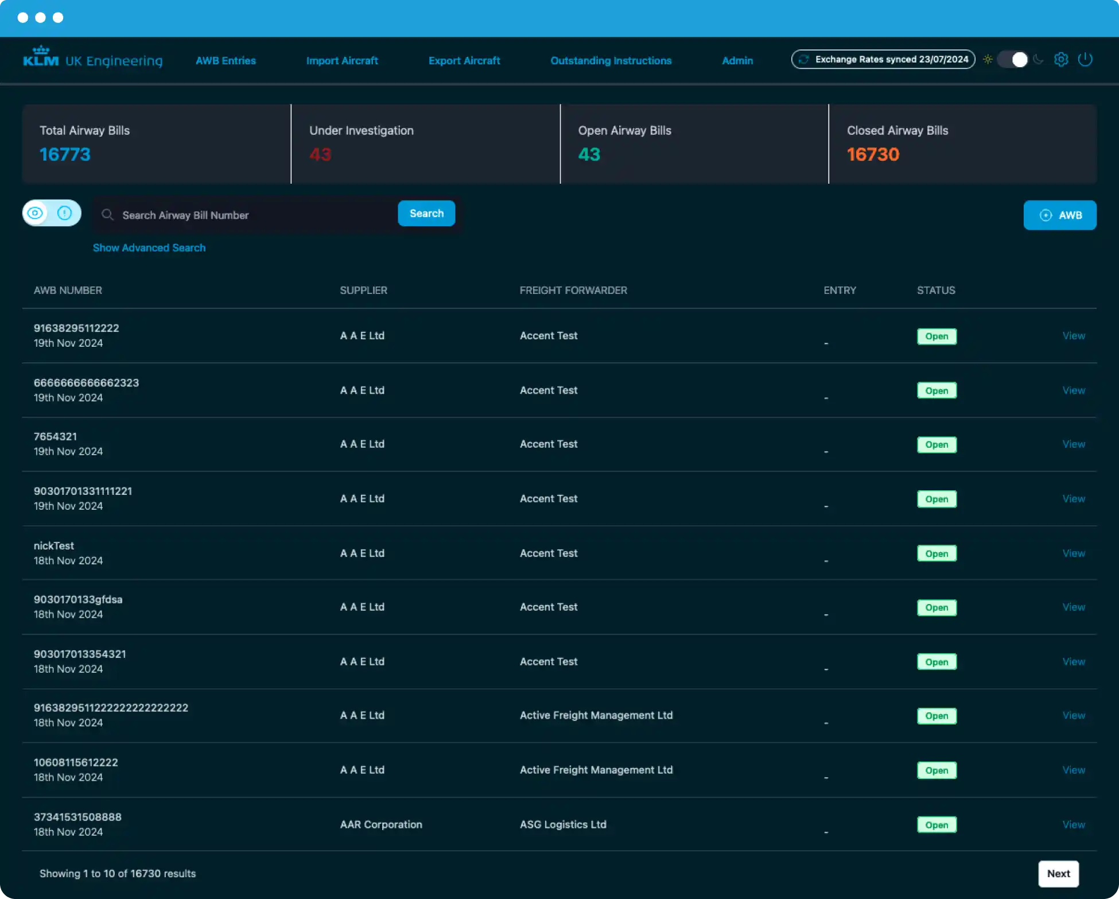Open the settings gear icon

(1061, 59)
